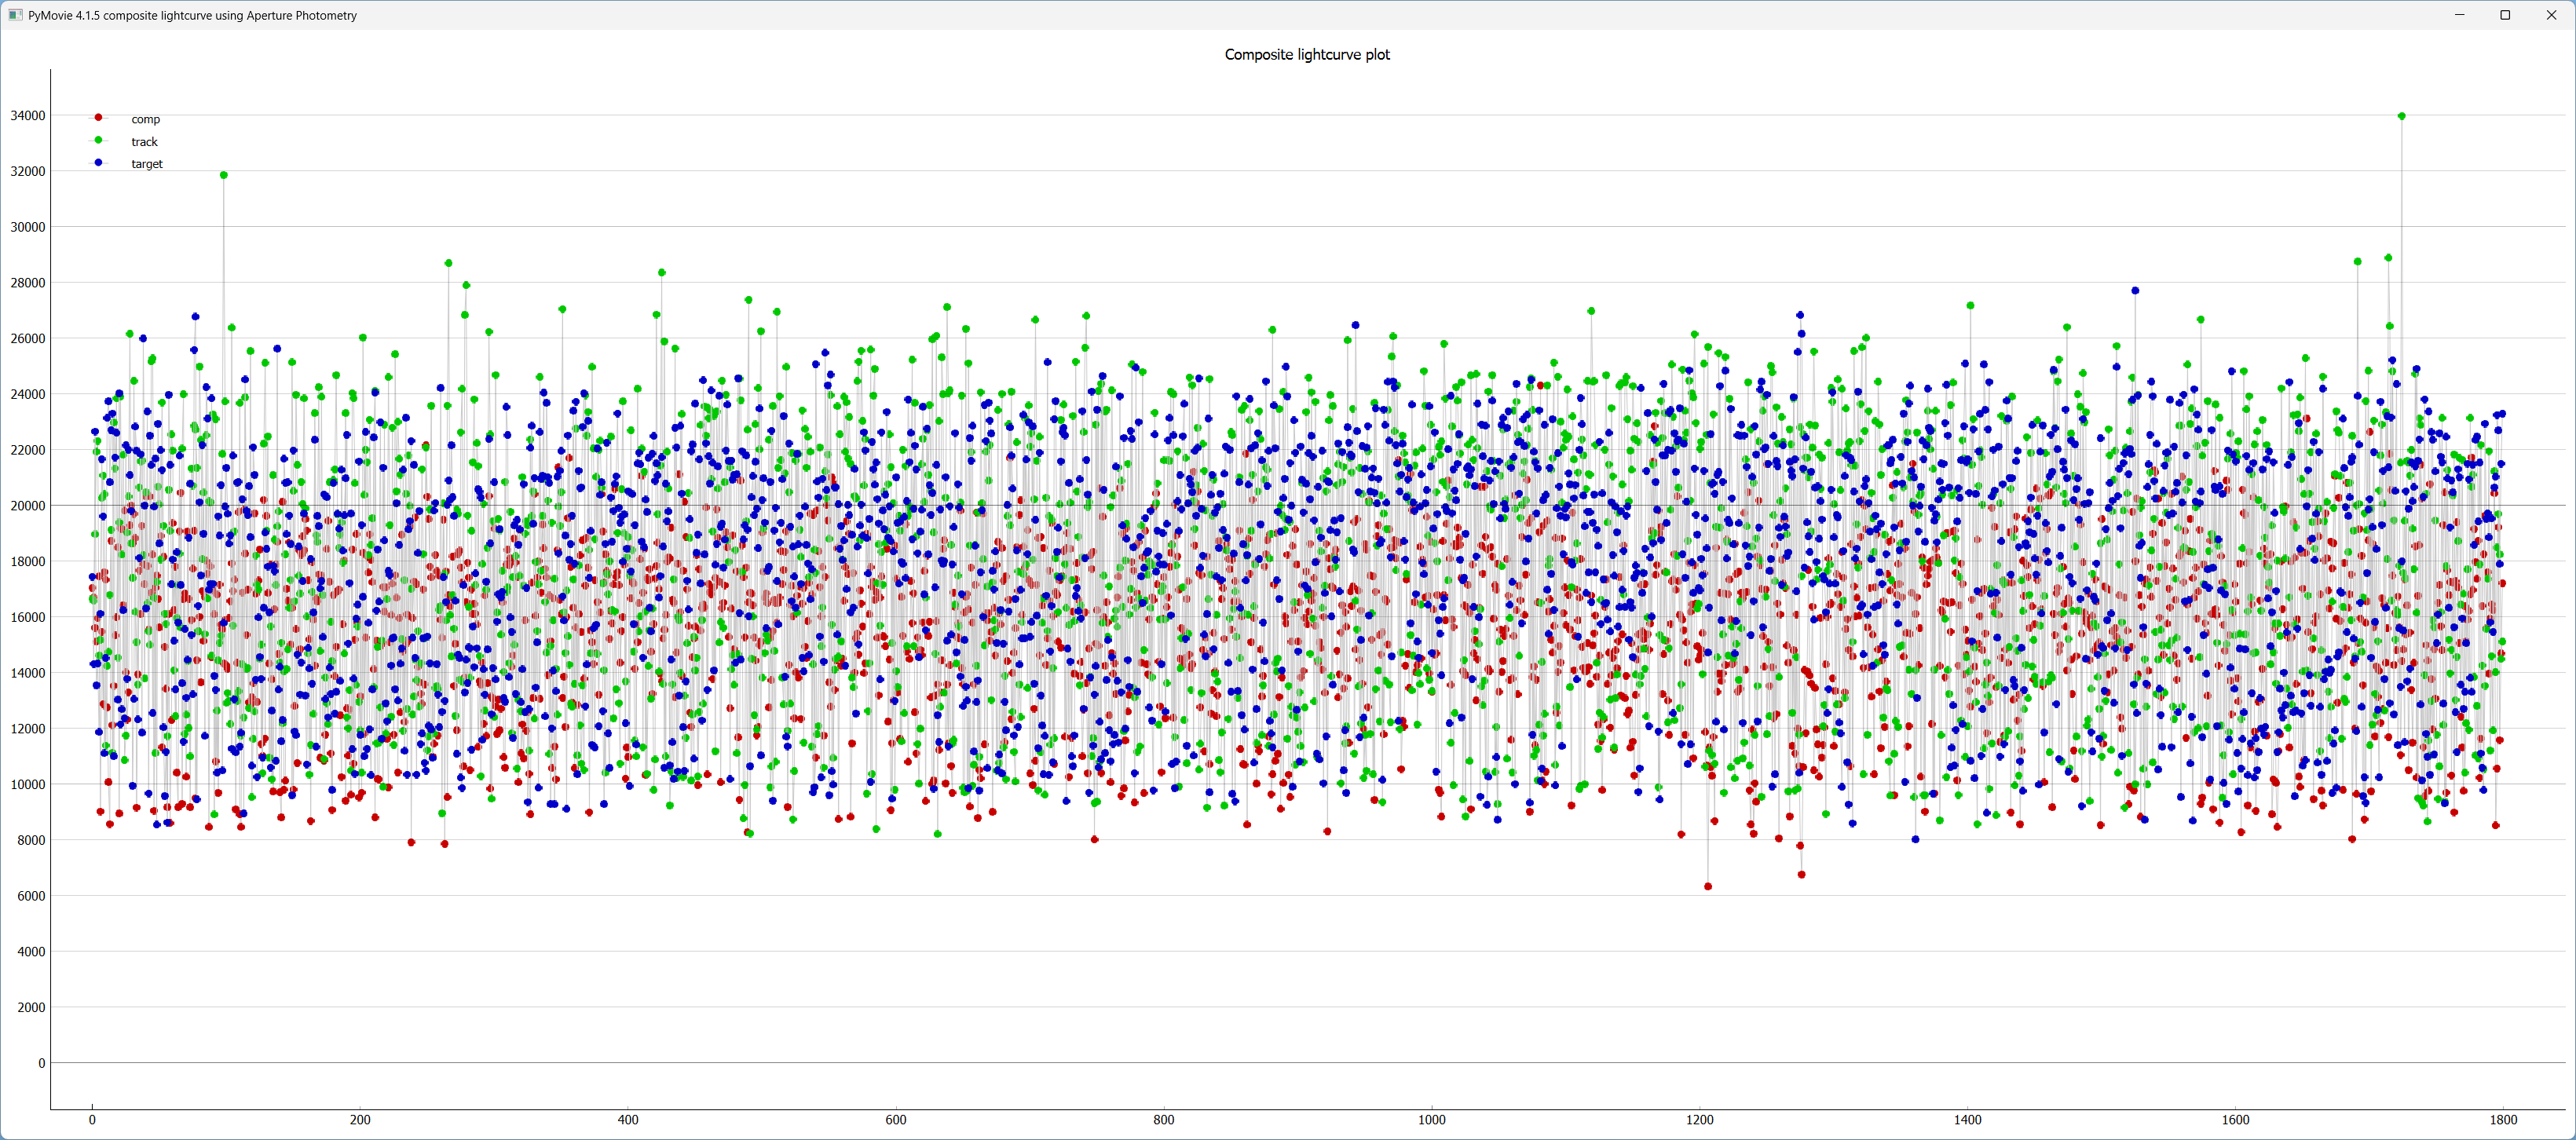
Task: Click the y-axis label 28000
Action: 28,283
